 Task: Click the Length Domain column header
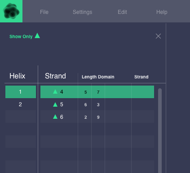coord(98,77)
